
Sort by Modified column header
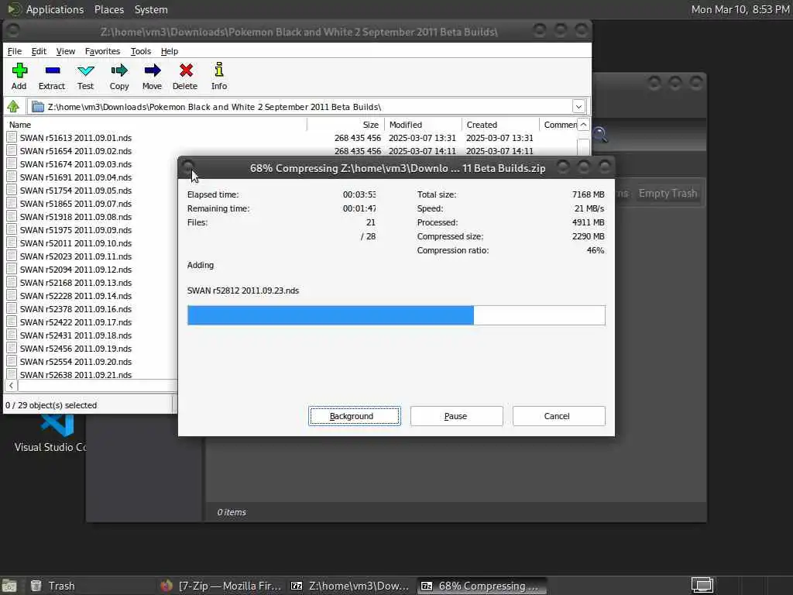424,125
